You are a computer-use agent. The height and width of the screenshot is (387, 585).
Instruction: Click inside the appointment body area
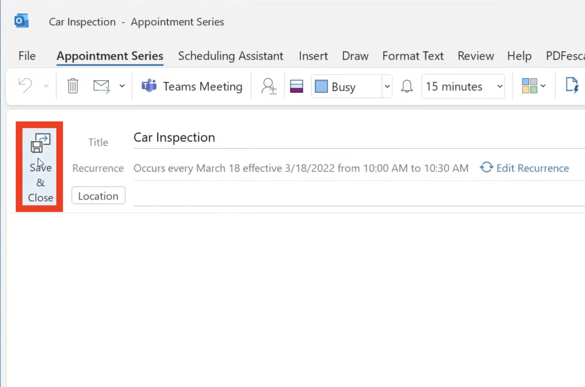point(296,299)
